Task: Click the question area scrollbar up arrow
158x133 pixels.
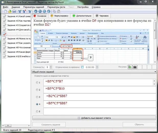Action: pyautogui.click(x=155, y=20)
